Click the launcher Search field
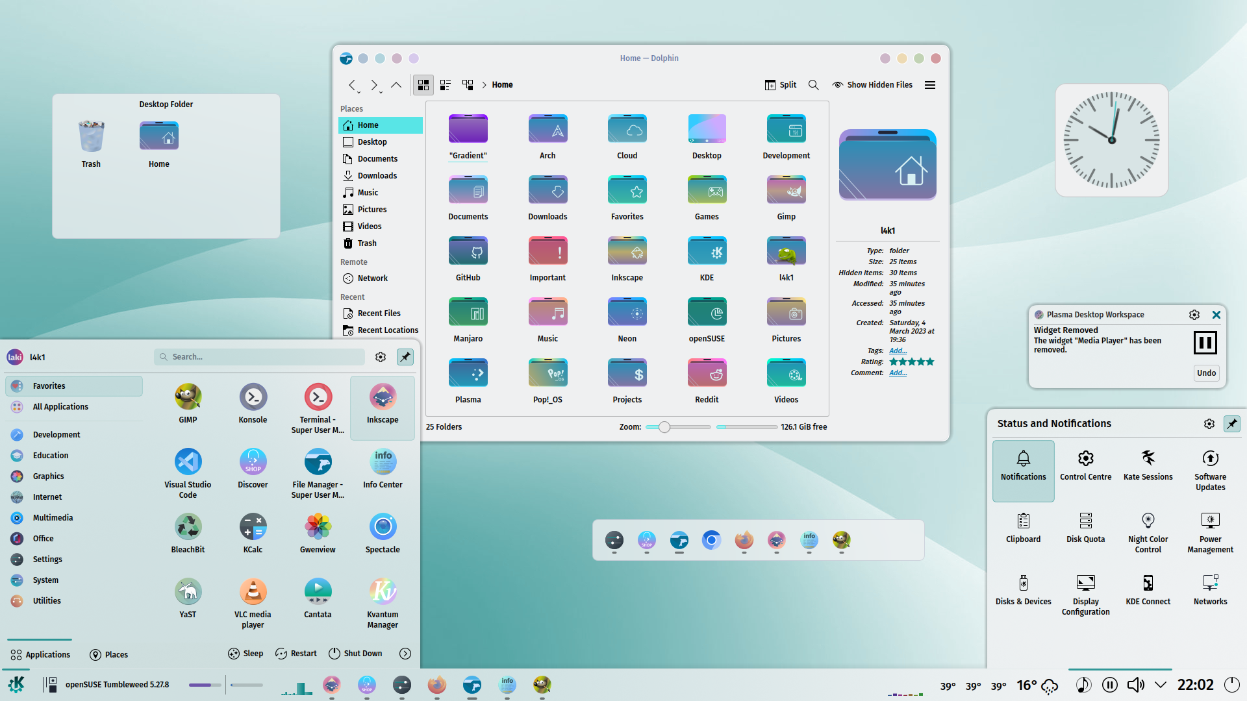The image size is (1247, 701). pos(260,357)
